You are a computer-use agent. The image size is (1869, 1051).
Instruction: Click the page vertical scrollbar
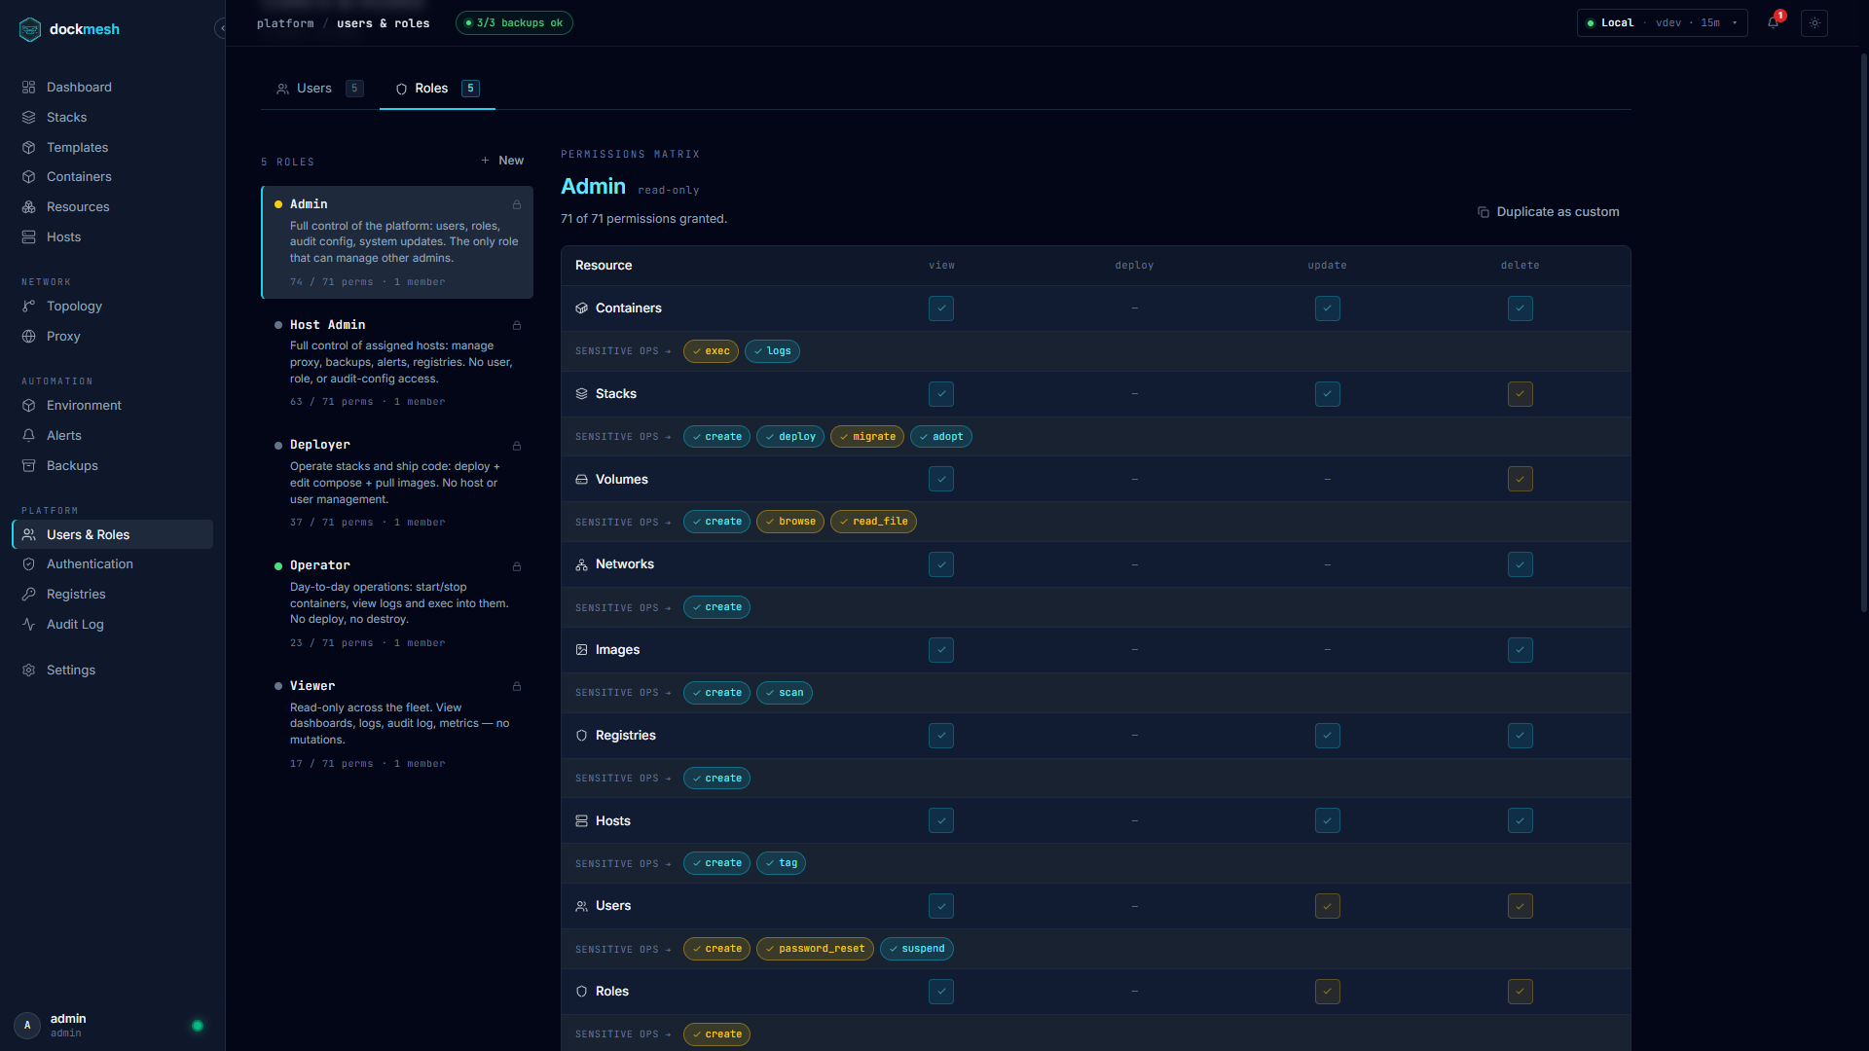click(1863, 331)
